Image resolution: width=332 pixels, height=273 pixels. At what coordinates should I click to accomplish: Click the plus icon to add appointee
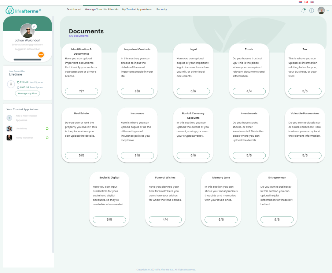10,118
